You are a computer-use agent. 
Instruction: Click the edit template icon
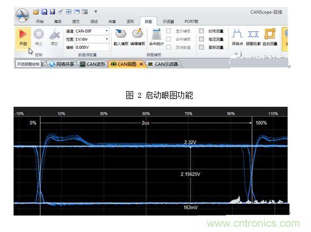(138, 33)
